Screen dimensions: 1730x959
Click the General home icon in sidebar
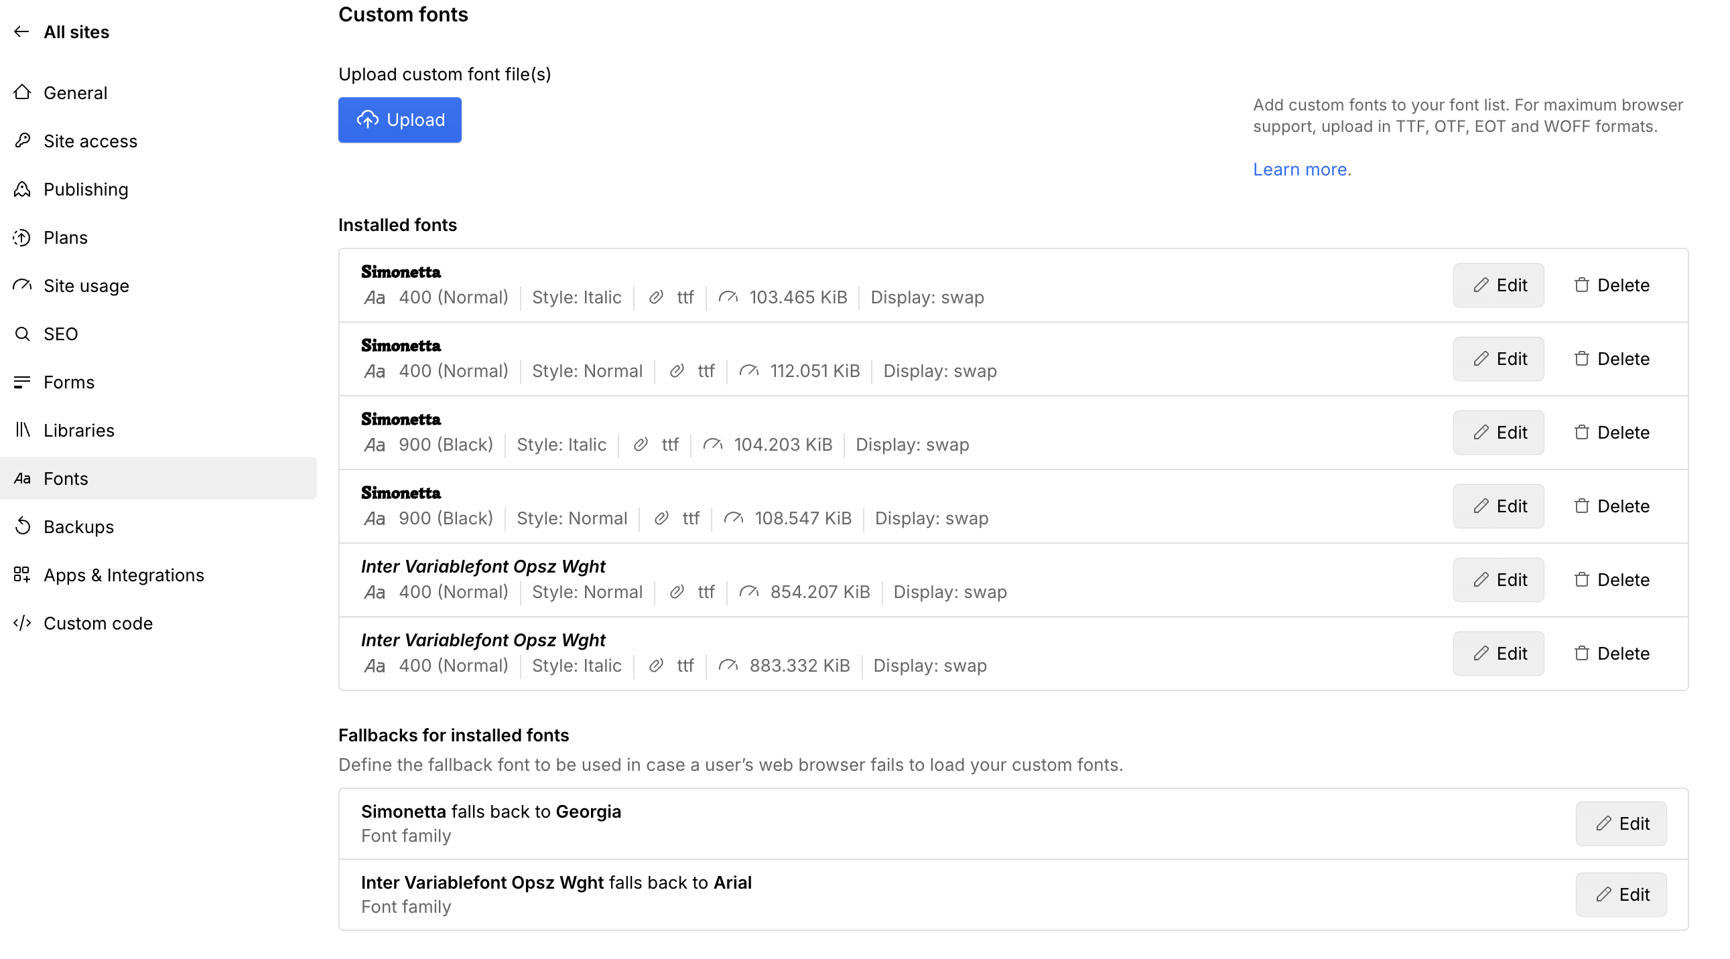(x=22, y=92)
